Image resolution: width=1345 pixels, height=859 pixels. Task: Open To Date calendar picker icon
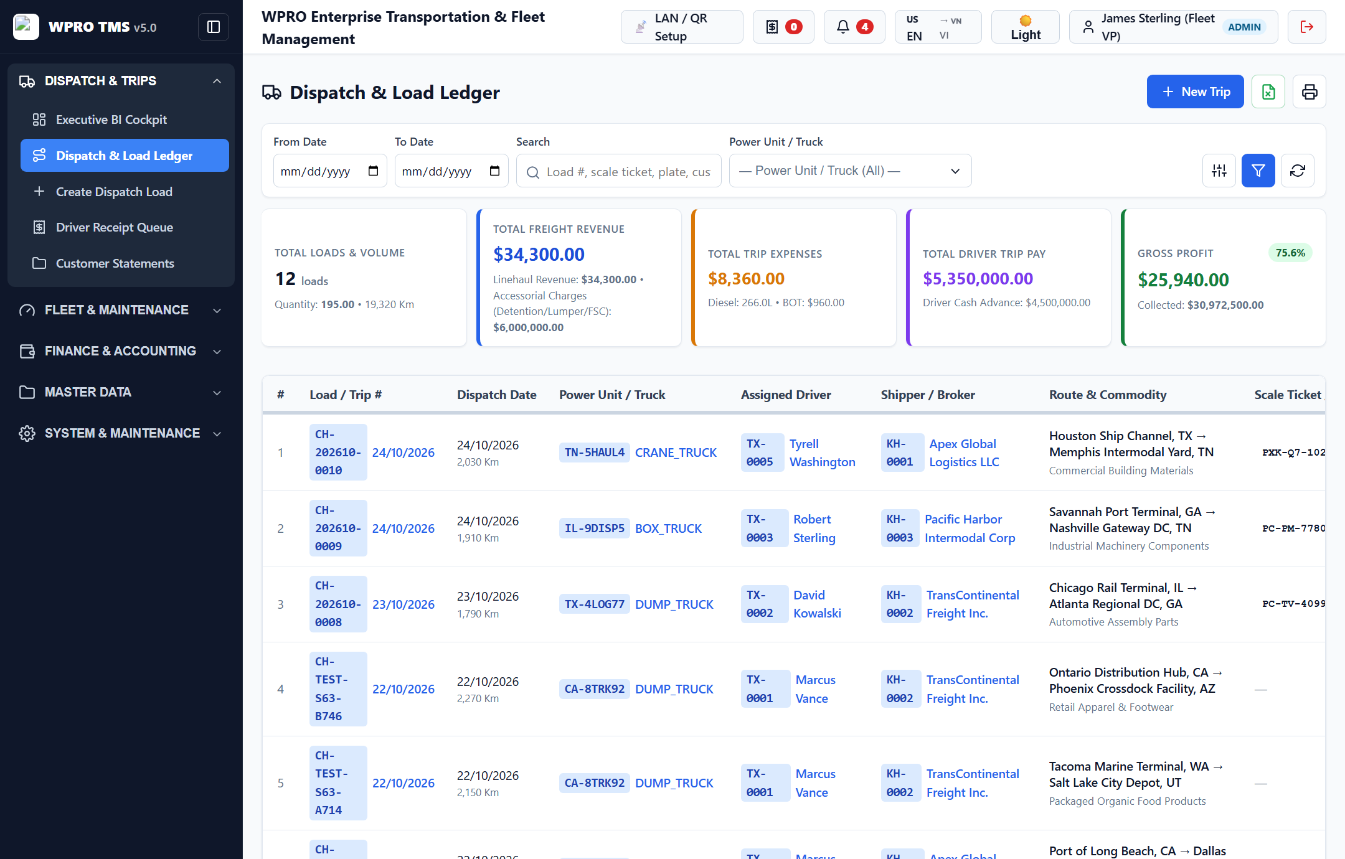coord(494,171)
